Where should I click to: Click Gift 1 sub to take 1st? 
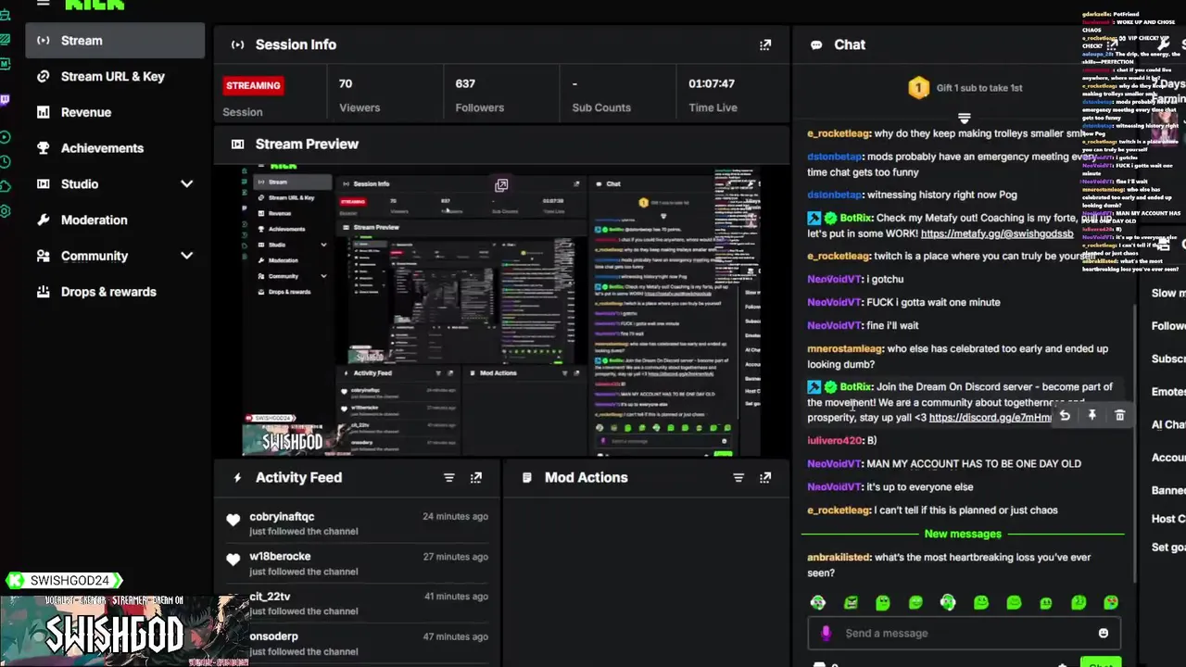tap(979, 88)
